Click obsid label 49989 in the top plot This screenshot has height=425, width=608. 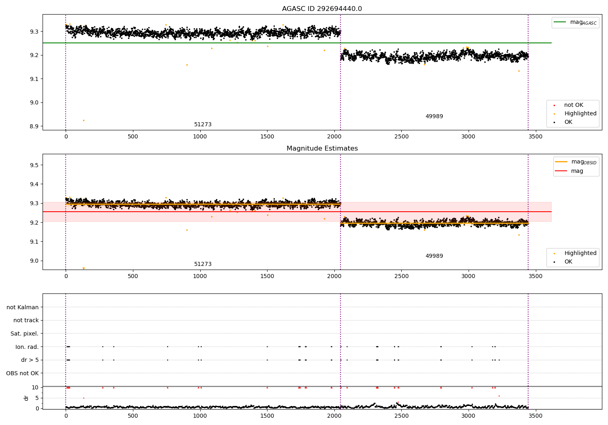[434, 117]
